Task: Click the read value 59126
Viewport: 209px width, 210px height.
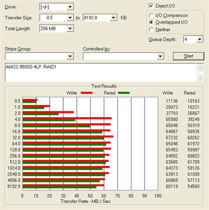Action: tap(193, 168)
